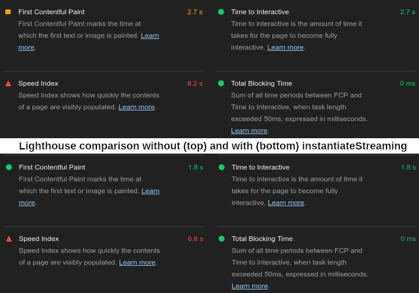
Task: Click the green circle beside the bottom First Contentful Paint
Action: coord(9,167)
